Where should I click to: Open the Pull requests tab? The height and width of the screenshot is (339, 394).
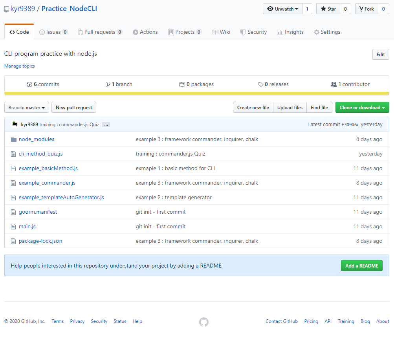pos(100,32)
